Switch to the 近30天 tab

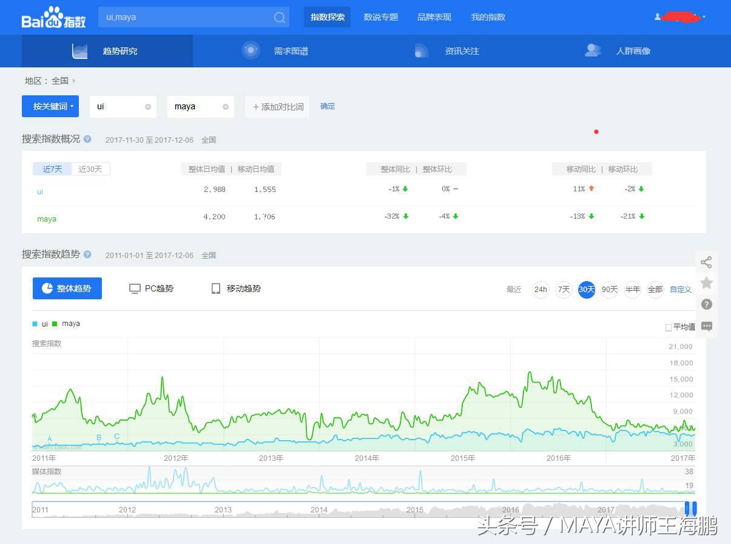click(90, 169)
